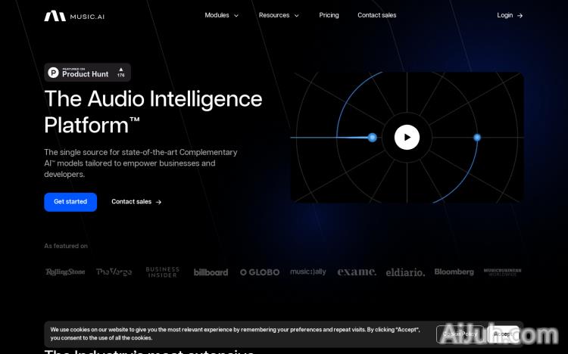The image size is (568, 354).
Task: Click the Music Business Worldwide logo
Action: [502, 272]
